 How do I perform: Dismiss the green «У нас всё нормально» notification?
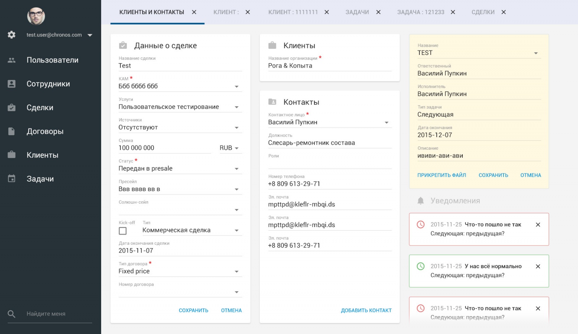538,266
